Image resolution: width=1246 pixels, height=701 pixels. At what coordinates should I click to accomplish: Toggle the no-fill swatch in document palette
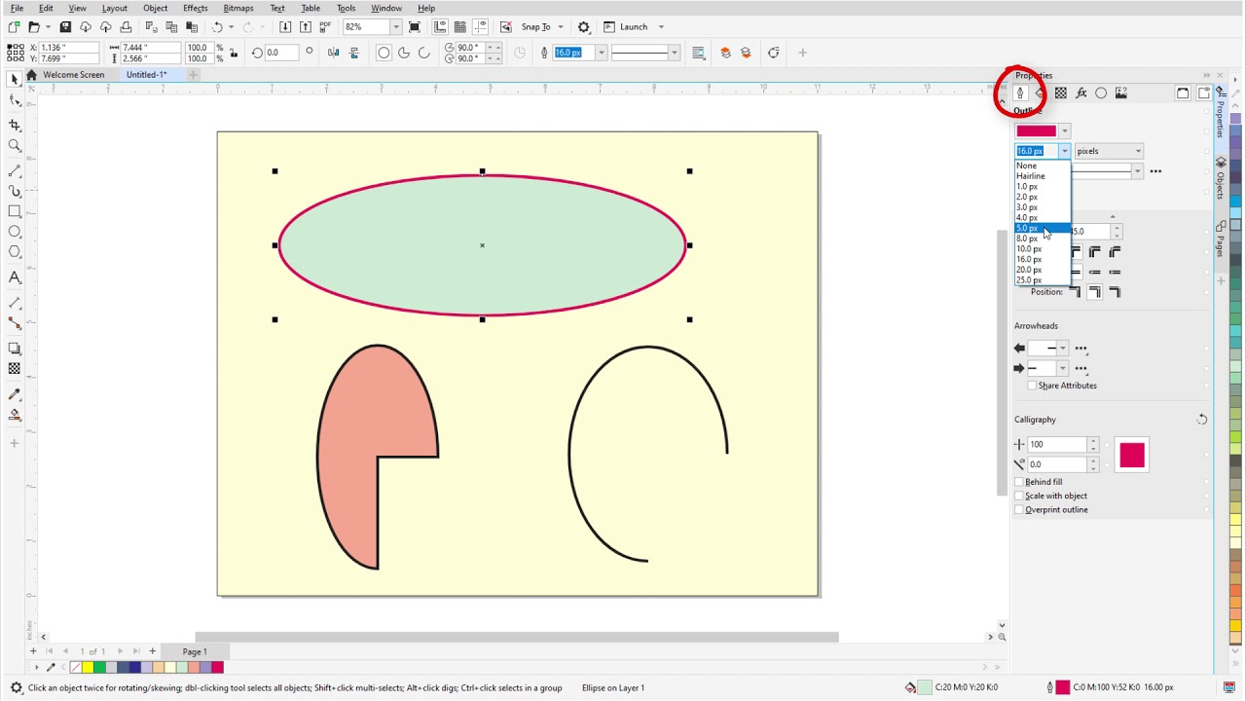[x=76, y=667]
